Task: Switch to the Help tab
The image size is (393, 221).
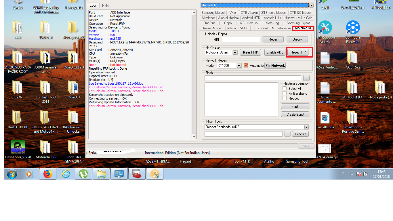Action: point(105,6)
